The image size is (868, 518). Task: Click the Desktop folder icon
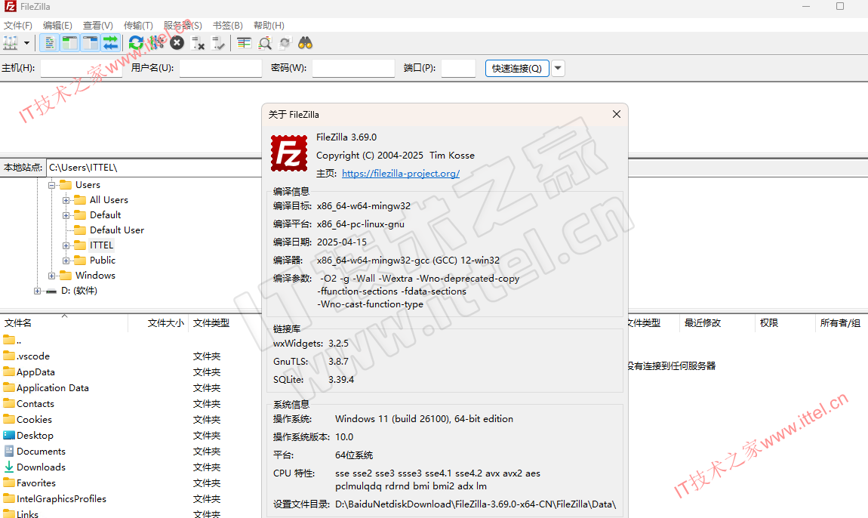[x=9, y=436]
